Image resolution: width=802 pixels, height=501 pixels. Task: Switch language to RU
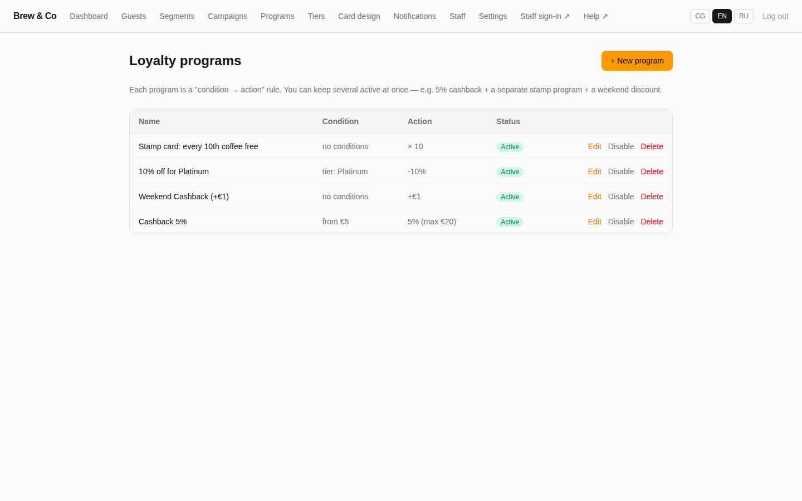(744, 16)
